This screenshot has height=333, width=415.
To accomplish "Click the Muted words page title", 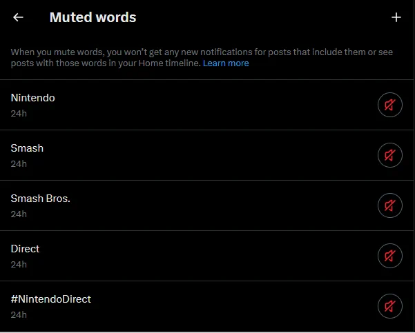I will (93, 17).
